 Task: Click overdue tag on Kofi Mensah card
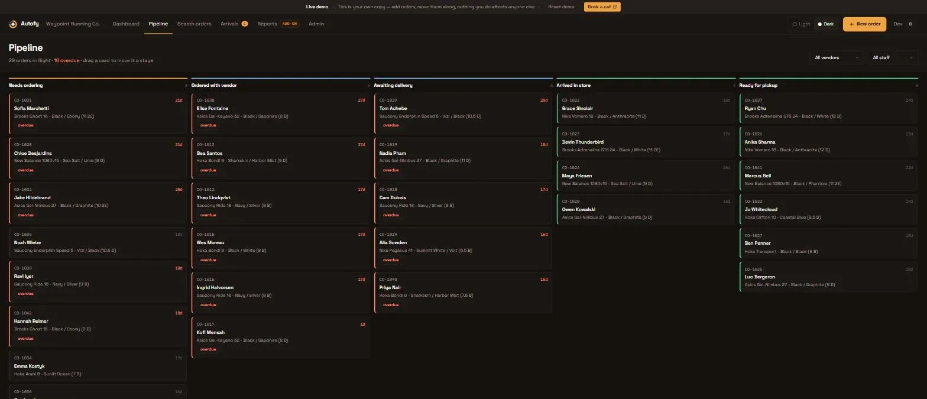208,349
